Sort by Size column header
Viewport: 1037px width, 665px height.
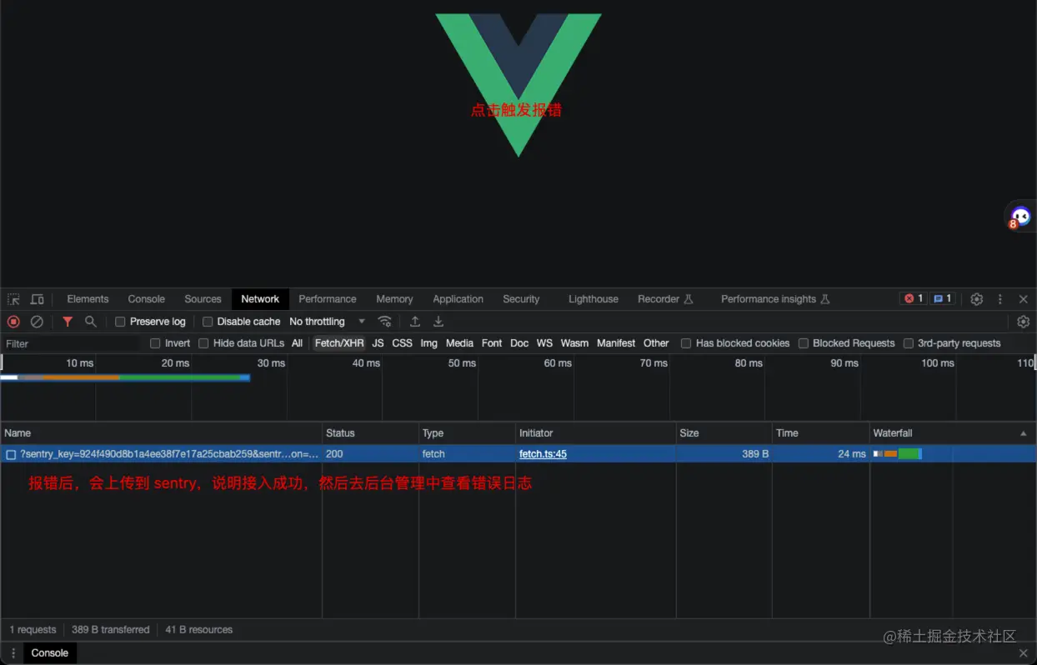tap(724, 433)
